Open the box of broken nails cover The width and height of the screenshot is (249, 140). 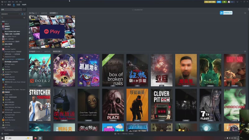[113, 70]
